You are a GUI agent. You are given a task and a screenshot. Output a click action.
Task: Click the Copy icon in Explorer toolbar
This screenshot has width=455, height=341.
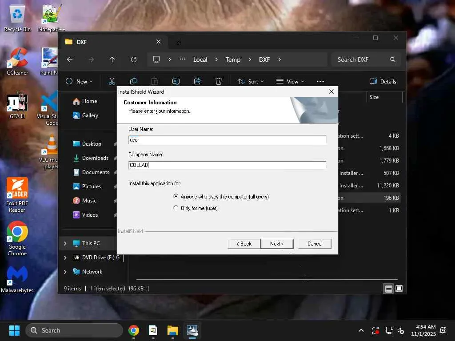(133, 81)
